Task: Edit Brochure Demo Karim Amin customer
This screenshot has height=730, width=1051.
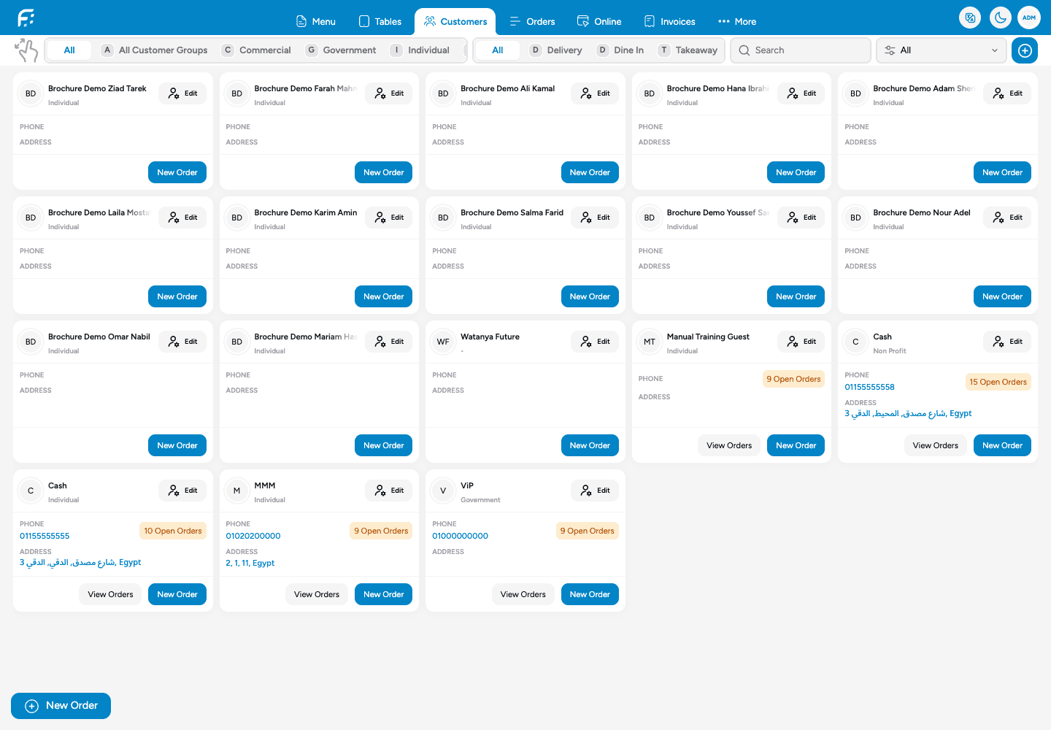Action: [389, 218]
